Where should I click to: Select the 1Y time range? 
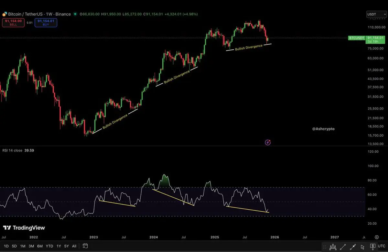[59, 246]
